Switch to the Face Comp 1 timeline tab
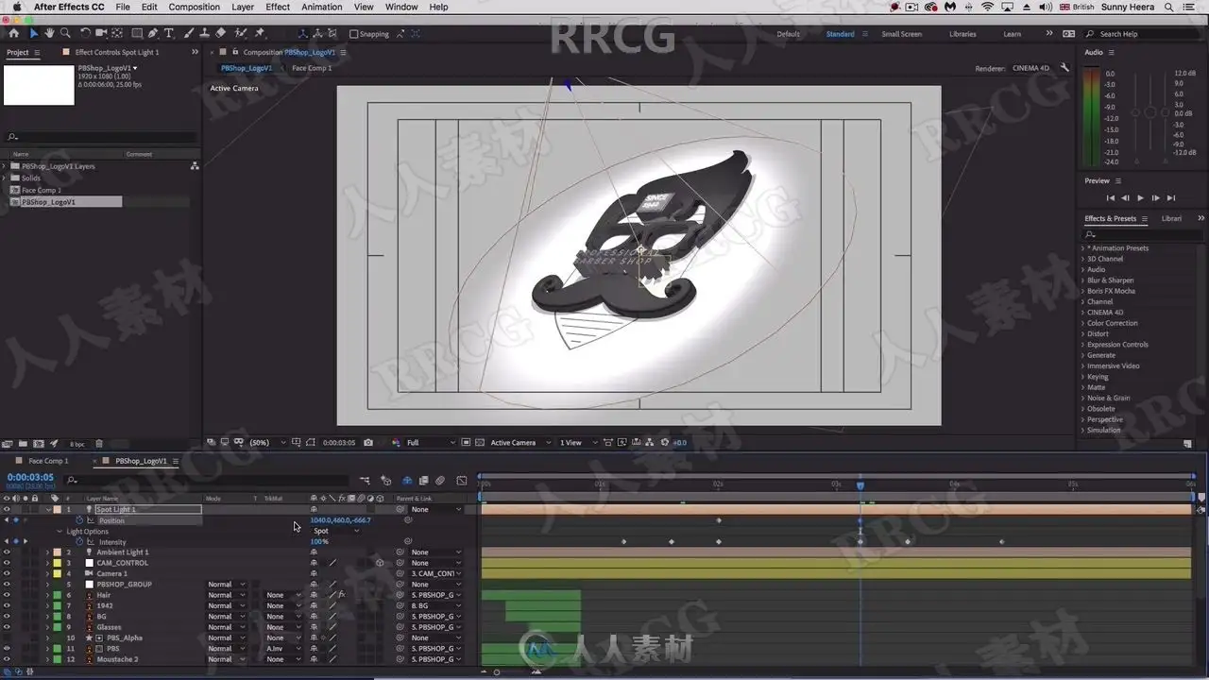1209x680 pixels. click(48, 461)
